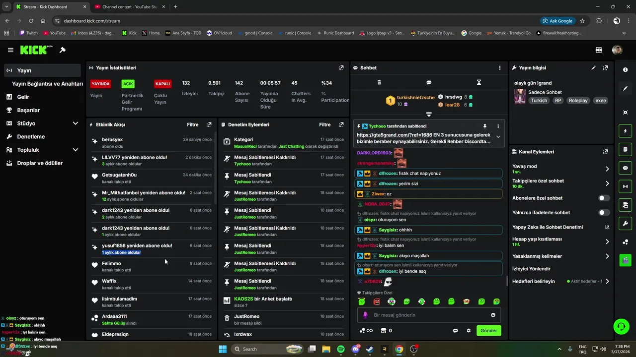Viewport: 636px width, 357px height.
Task: Open Yavaş mod settings arrow
Action: coord(607,169)
